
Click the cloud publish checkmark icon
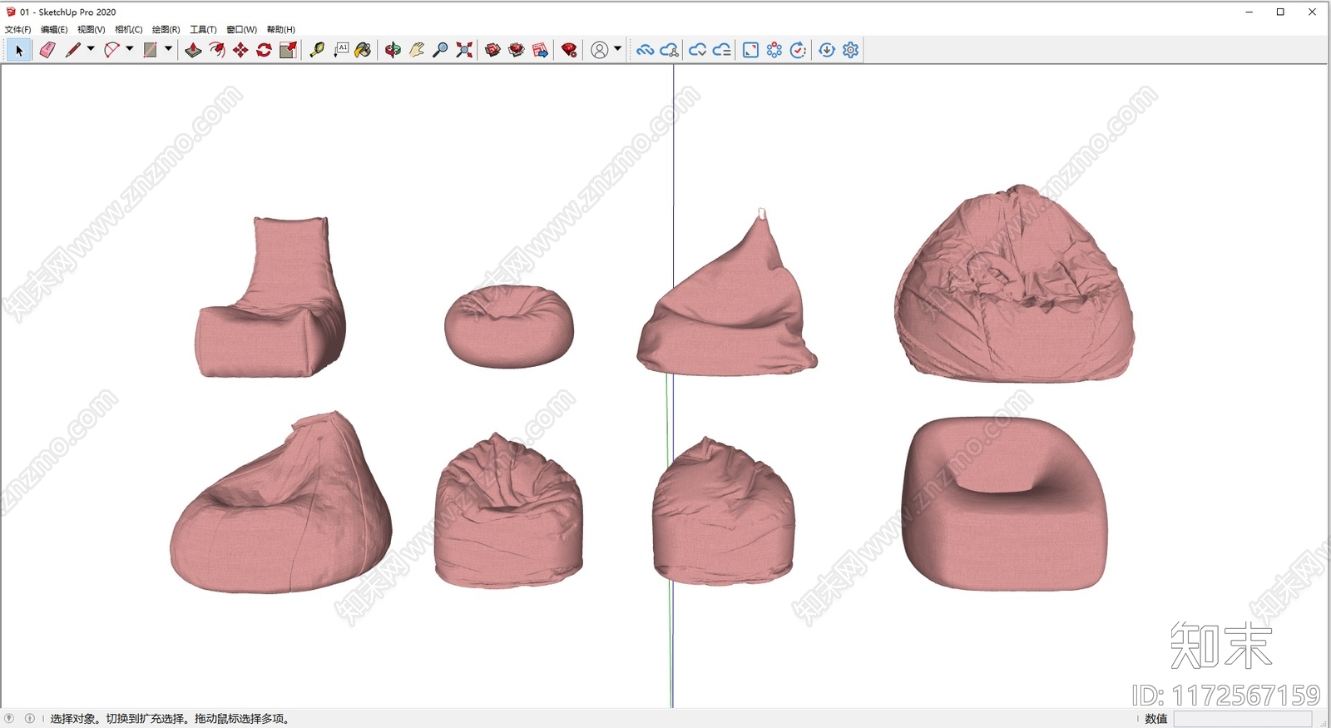pyautogui.click(x=697, y=50)
